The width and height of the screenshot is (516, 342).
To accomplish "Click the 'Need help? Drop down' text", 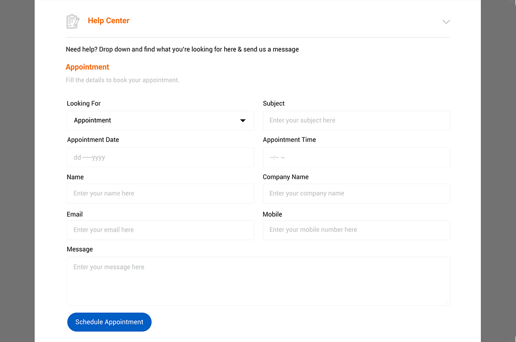I will [x=182, y=49].
